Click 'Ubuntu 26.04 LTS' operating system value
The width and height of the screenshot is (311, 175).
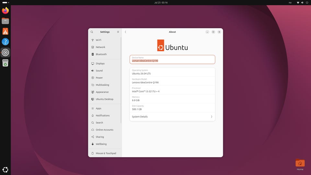141,74
